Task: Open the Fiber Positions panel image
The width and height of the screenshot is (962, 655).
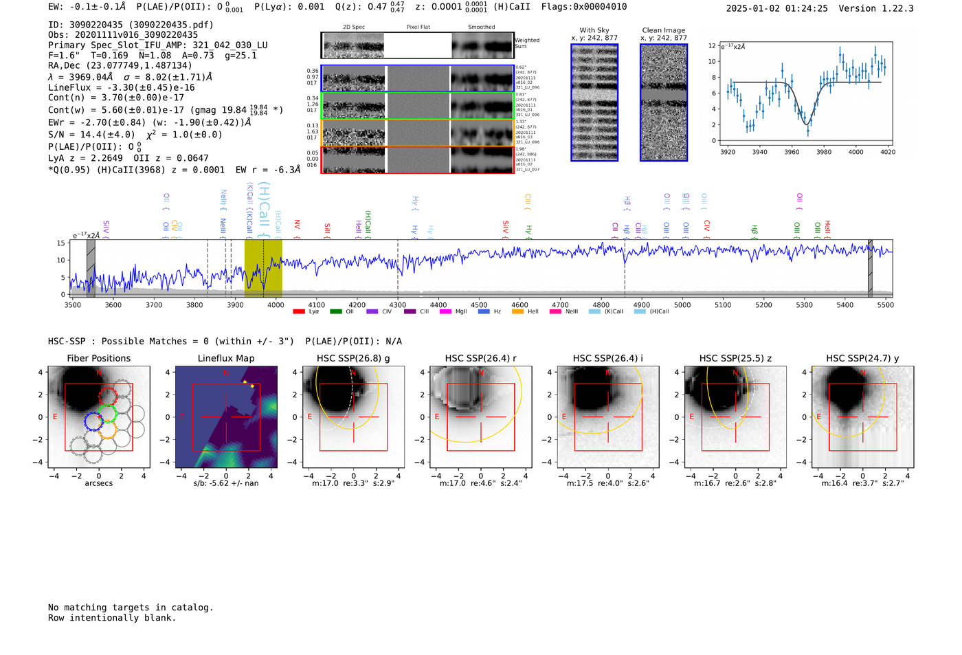Action: pyautogui.click(x=99, y=417)
